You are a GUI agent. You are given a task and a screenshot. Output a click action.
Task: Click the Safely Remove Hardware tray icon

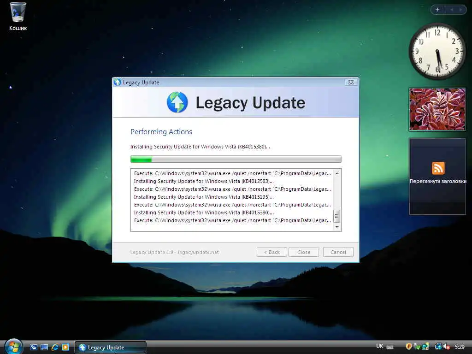click(417, 347)
